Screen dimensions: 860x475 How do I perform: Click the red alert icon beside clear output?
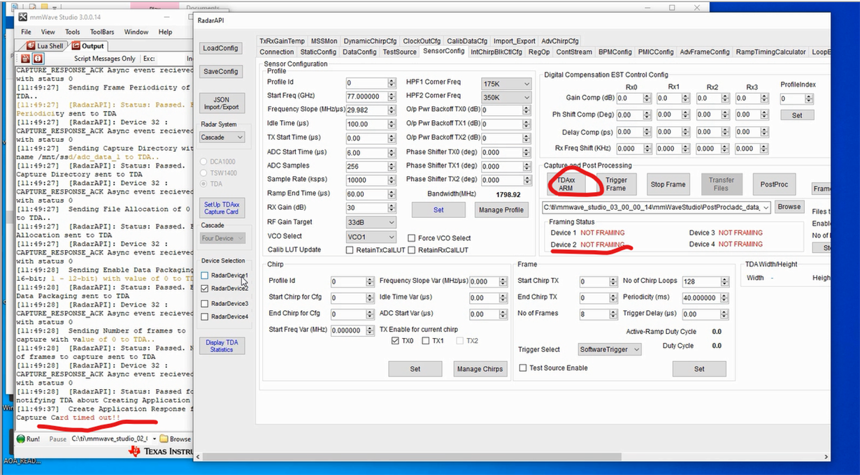coord(38,59)
